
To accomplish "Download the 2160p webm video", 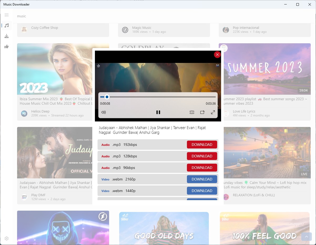I will coord(202,179).
